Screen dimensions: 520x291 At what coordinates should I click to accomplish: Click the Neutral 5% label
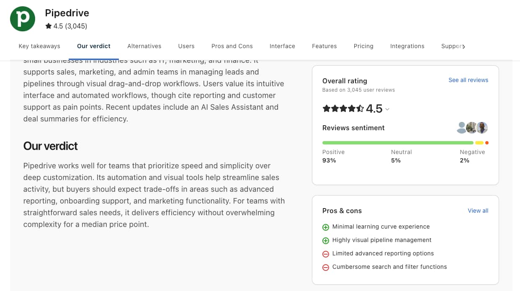point(402,156)
